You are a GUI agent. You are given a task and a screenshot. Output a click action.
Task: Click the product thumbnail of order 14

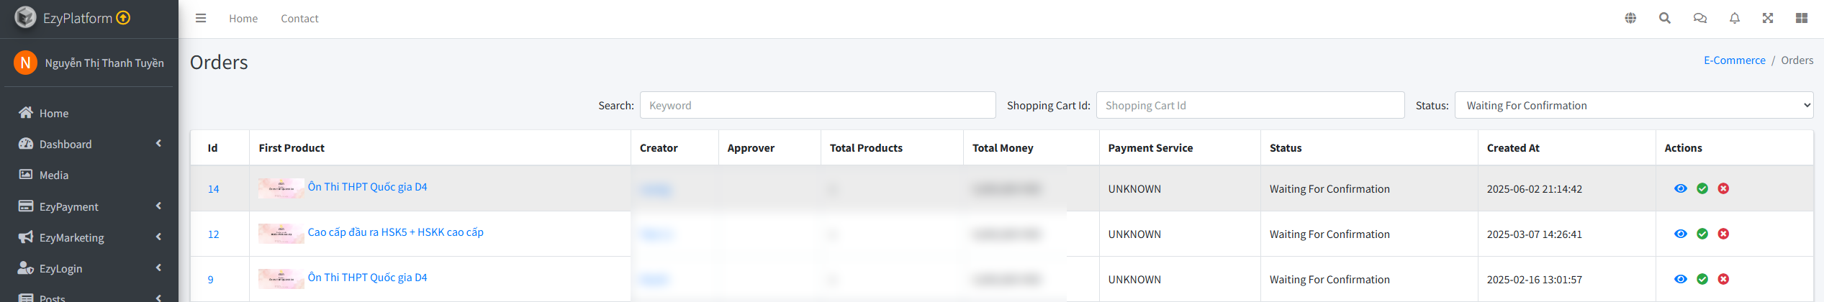pyautogui.click(x=281, y=188)
